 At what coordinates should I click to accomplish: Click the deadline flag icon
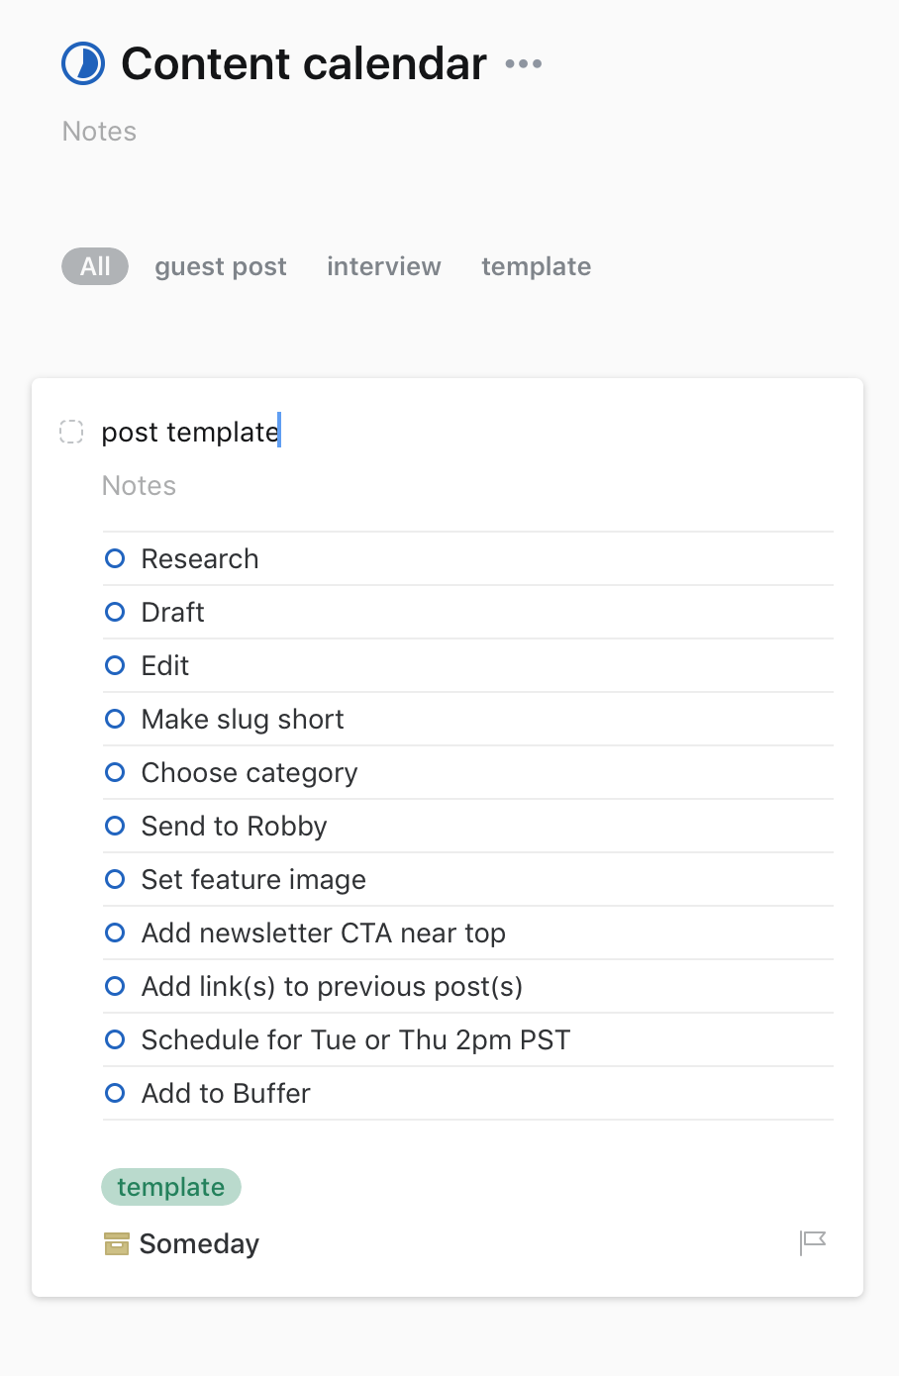813,1241
